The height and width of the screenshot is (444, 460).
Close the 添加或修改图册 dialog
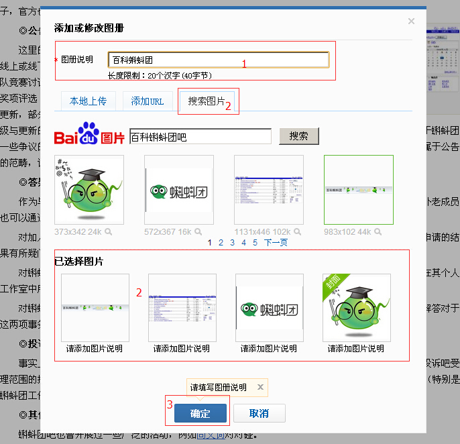pos(411,21)
